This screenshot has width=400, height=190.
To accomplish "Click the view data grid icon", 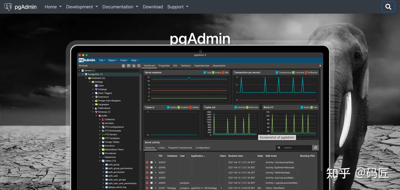I will point(129,66).
